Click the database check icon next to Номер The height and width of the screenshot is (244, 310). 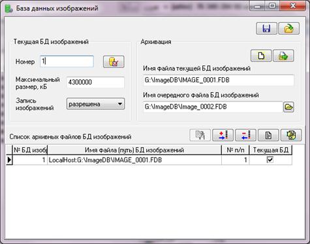(x=114, y=61)
